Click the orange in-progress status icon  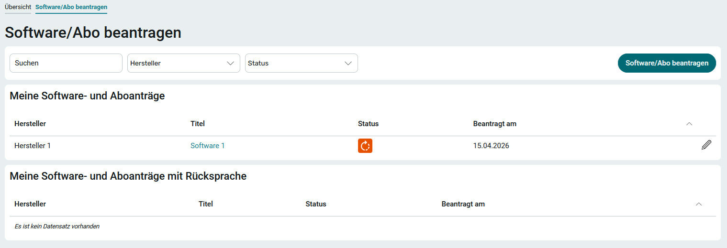pyautogui.click(x=365, y=146)
